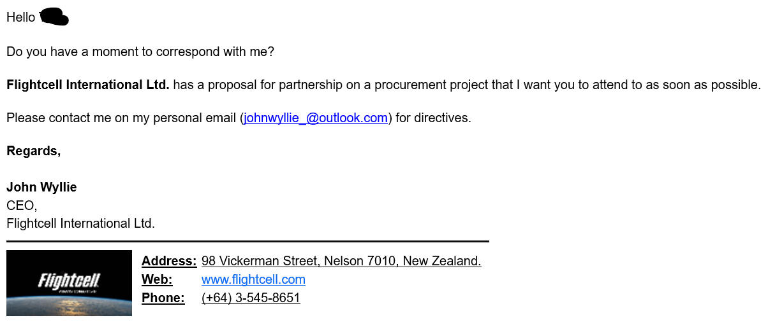Image resolution: width=768 pixels, height=327 pixels.
Task: Click the bold Web: label
Action: coord(157,280)
